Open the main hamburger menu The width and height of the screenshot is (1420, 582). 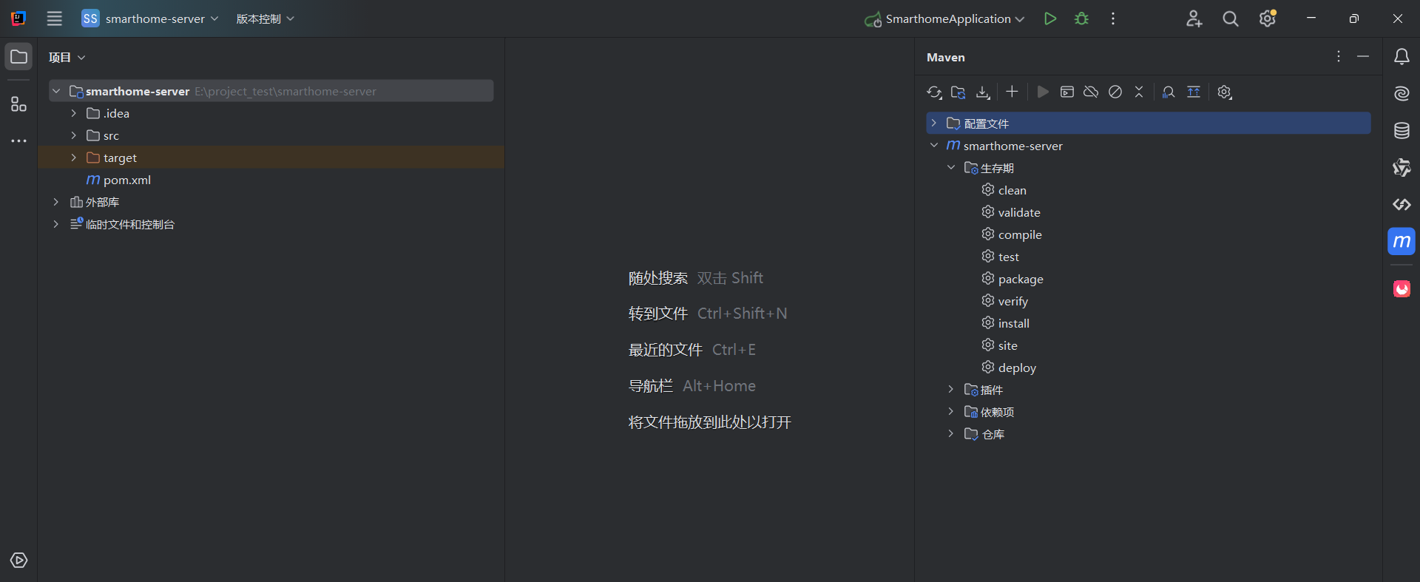[x=55, y=18]
